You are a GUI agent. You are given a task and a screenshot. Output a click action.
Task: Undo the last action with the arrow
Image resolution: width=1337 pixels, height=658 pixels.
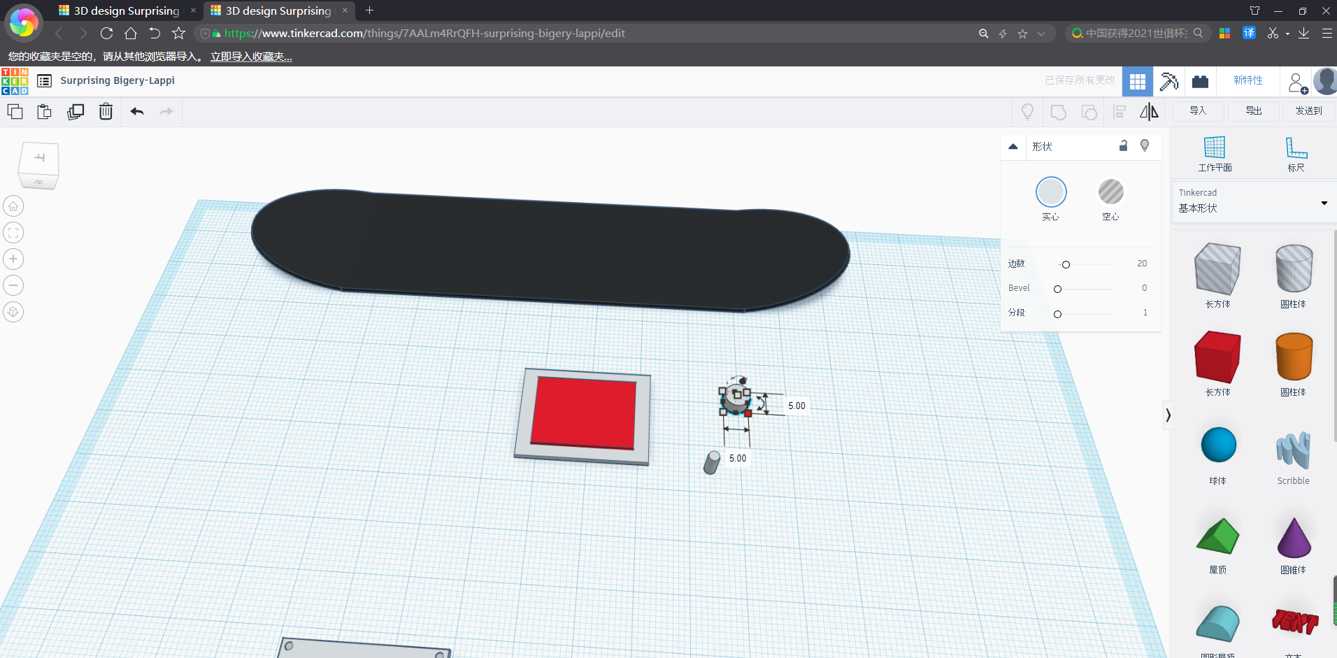point(137,111)
